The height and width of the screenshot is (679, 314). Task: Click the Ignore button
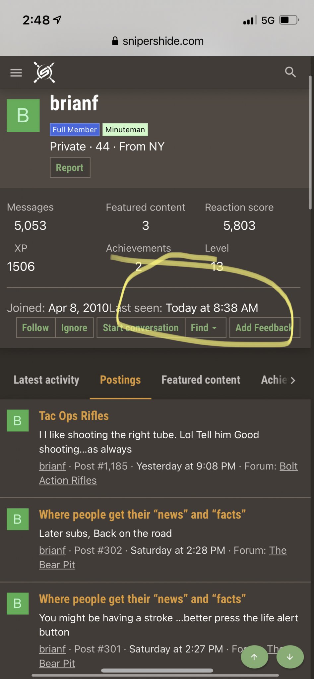click(x=74, y=328)
